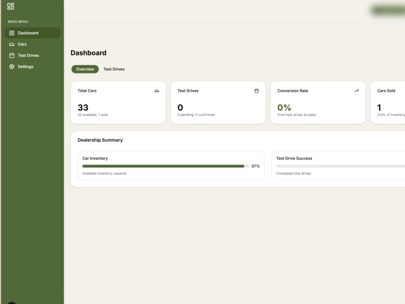The width and height of the screenshot is (405, 304).
Task: Open Cars in the main menu
Action: point(32,44)
